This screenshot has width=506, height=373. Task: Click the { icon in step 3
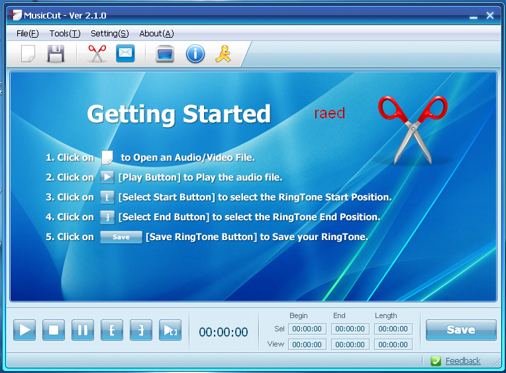(x=107, y=197)
